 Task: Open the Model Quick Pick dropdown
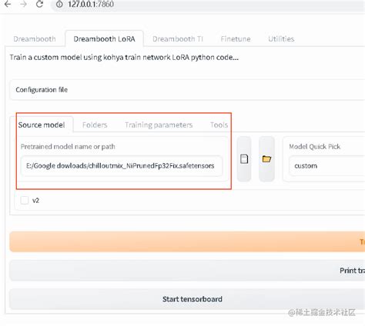pos(326,165)
